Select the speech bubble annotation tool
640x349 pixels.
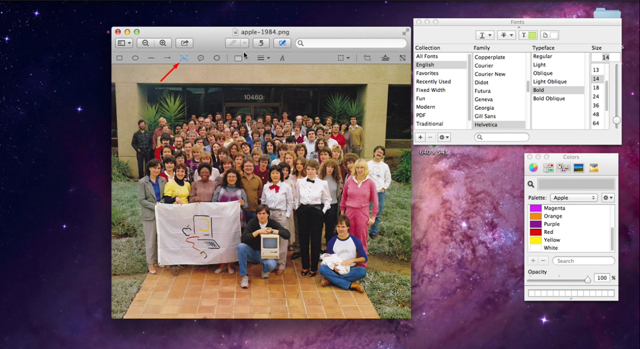(200, 58)
